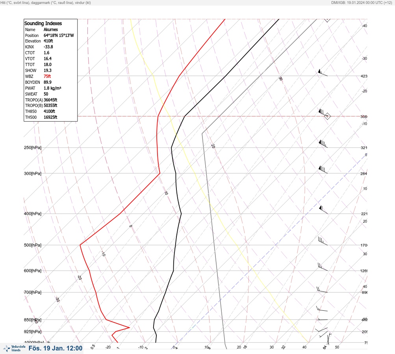This screenshot has height=354, width=395.
Task: Click the Elevation value 410ft
Action: [48, 41]
